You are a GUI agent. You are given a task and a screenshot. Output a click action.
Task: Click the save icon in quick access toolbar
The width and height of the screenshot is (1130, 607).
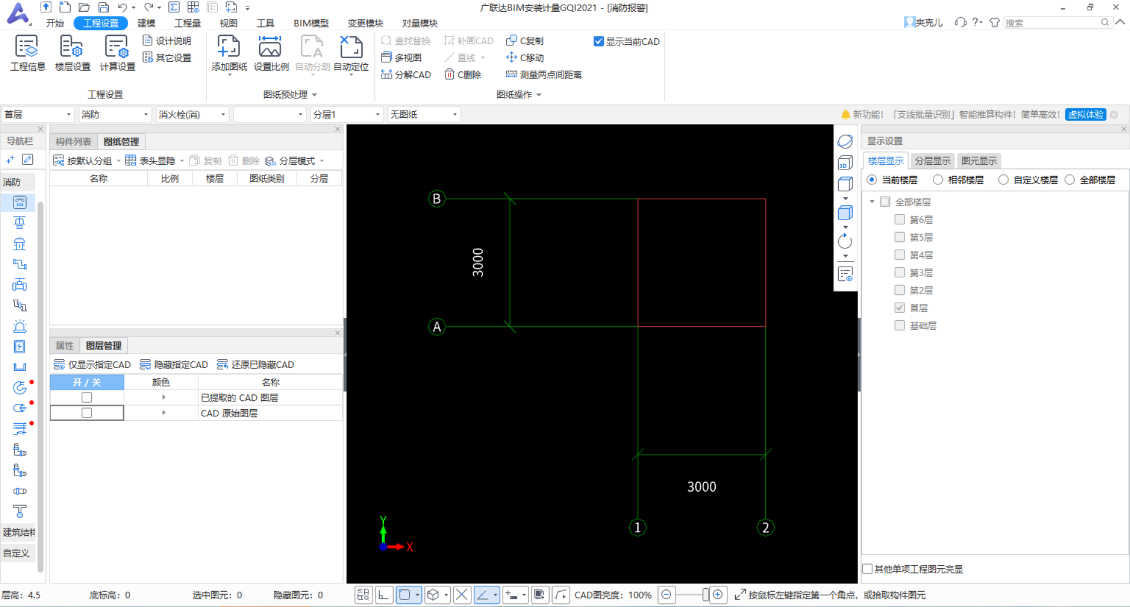pos(104,7)
